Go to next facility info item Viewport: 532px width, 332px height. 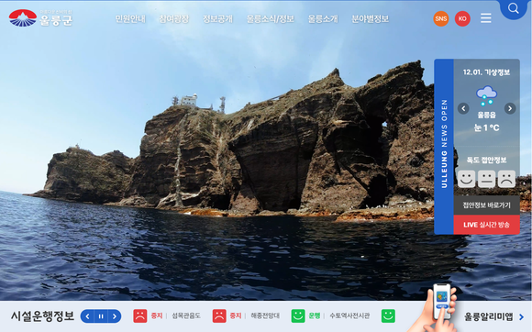pyautogui.click(x=115, y=316)
